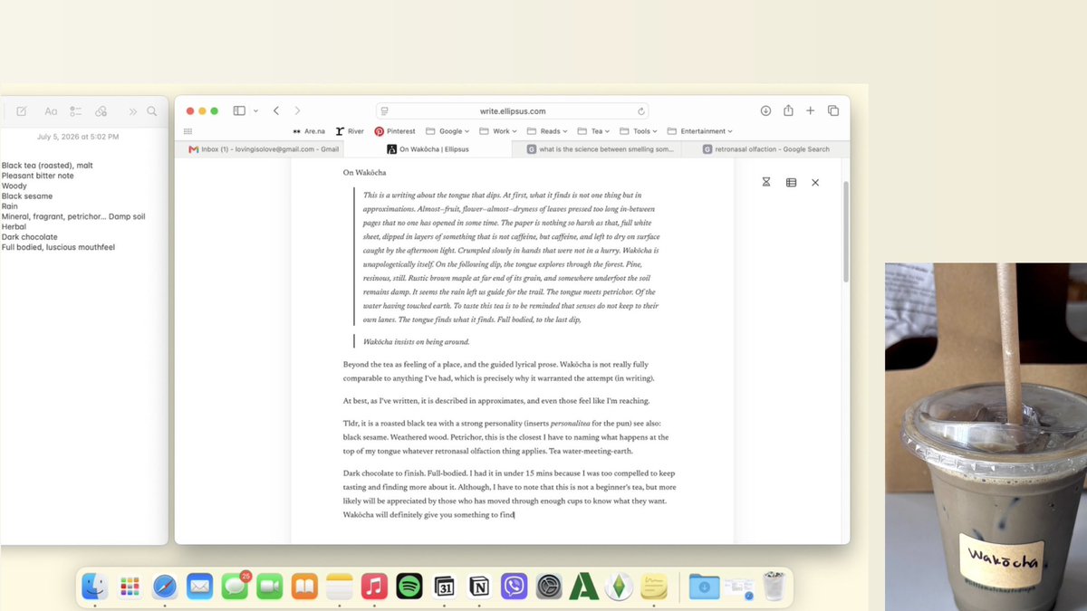Reload the page with address bar refresh icon
The height and width of the screenshot is (611, 1087).
click(x=641, y=111)
